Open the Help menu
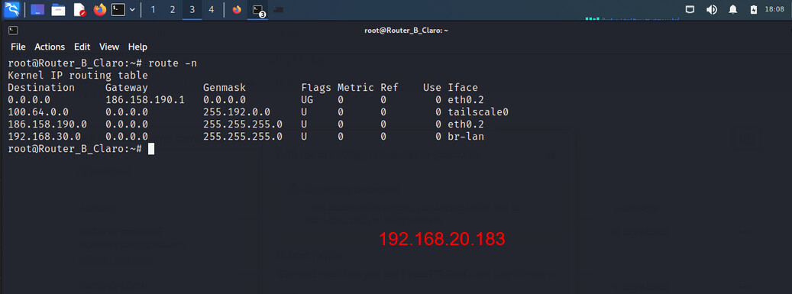 137,47
